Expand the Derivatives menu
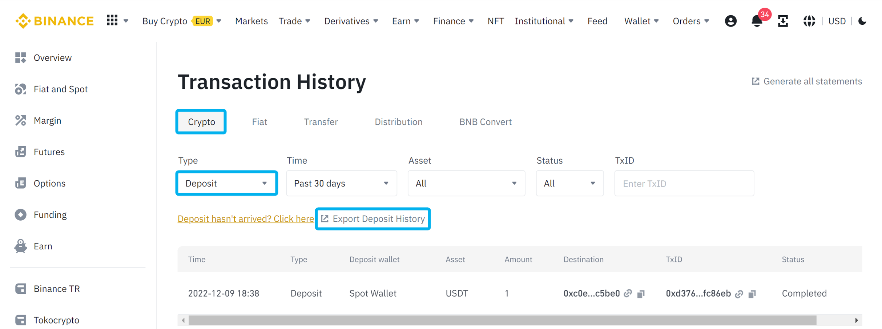 tap(376, 21)
